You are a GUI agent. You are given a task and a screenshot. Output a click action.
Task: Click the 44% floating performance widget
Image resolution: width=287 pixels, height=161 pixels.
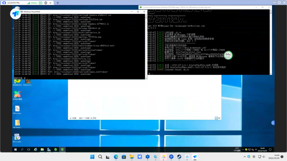click(228, 55)
